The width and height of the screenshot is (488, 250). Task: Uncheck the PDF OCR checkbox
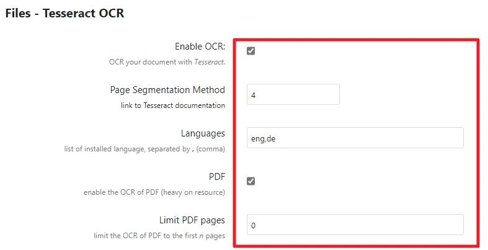pos(251,181)
